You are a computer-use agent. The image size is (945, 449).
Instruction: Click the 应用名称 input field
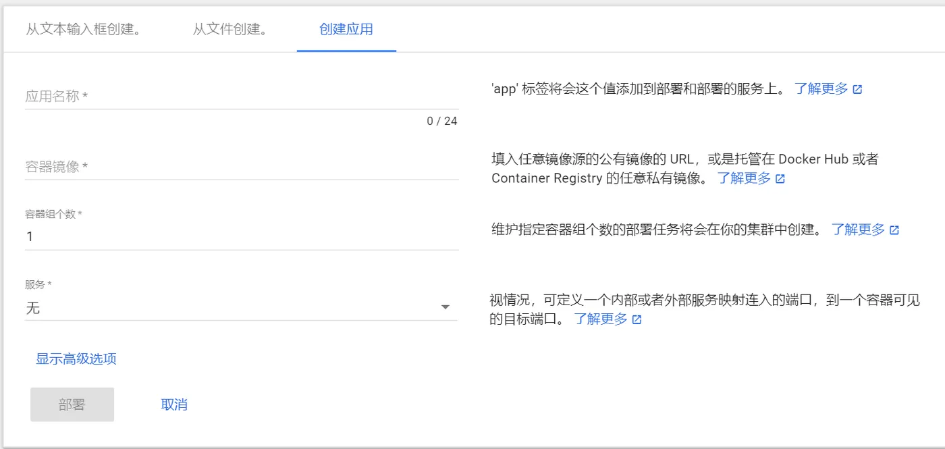tap(241, 97)
